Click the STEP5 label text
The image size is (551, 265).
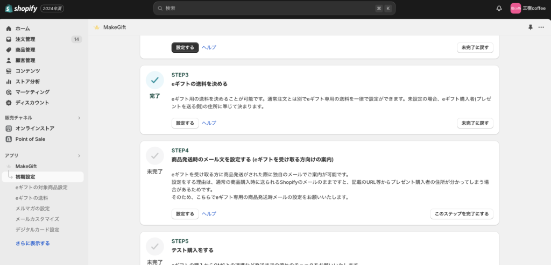pyautogui.click(x=180, y=241)
